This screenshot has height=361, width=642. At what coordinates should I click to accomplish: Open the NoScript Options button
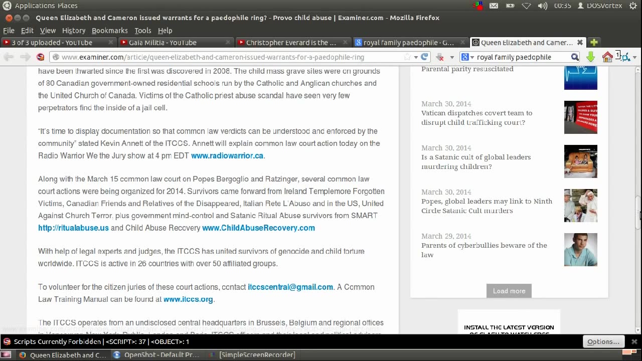coord(603,341)
